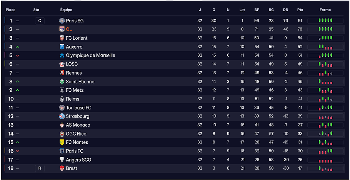Click Auxerre's green up-arrow position indicator
The width and height of the screenshot is (350, 180).
point(18,47)
